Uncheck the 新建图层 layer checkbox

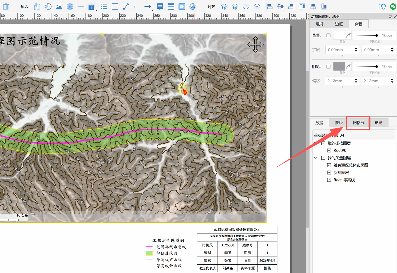pyautogui.click(x=329, y=172)
